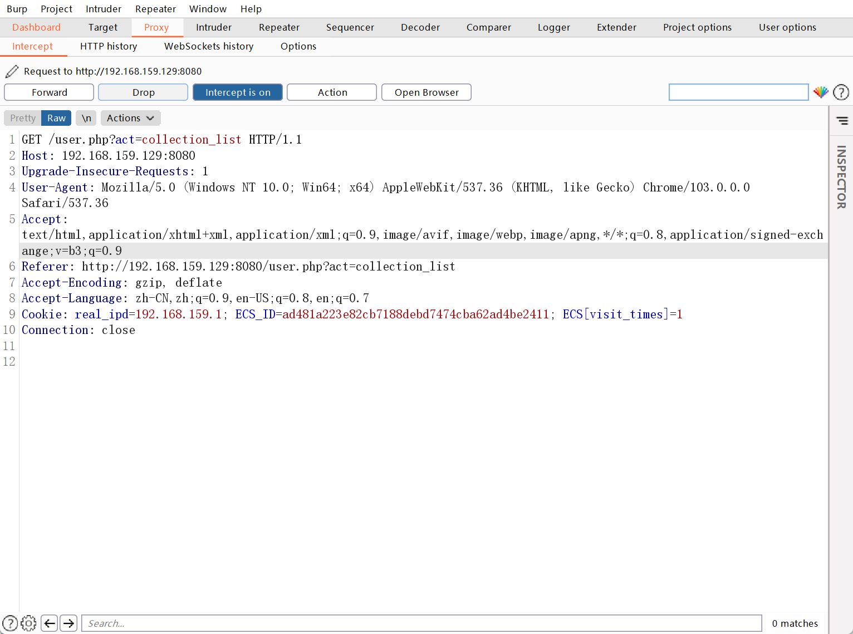
Task: Switch to the Target tab
Action: point(103,27)
